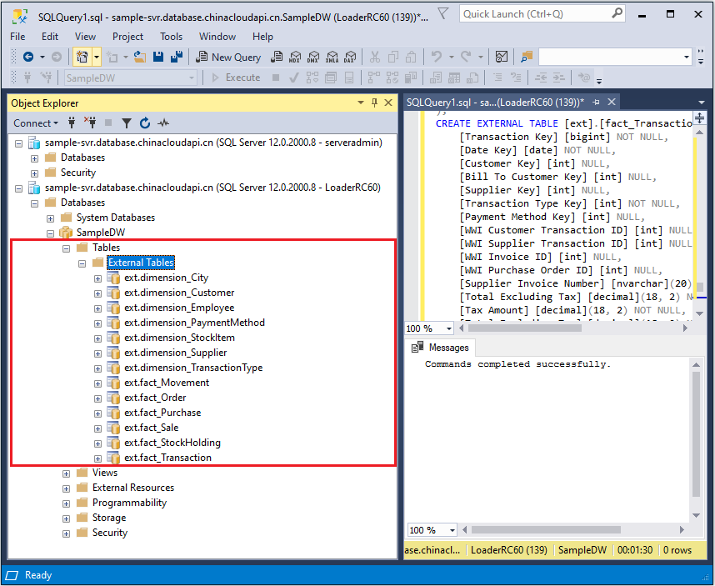Click the New Query toolbar button

point(228,57)
